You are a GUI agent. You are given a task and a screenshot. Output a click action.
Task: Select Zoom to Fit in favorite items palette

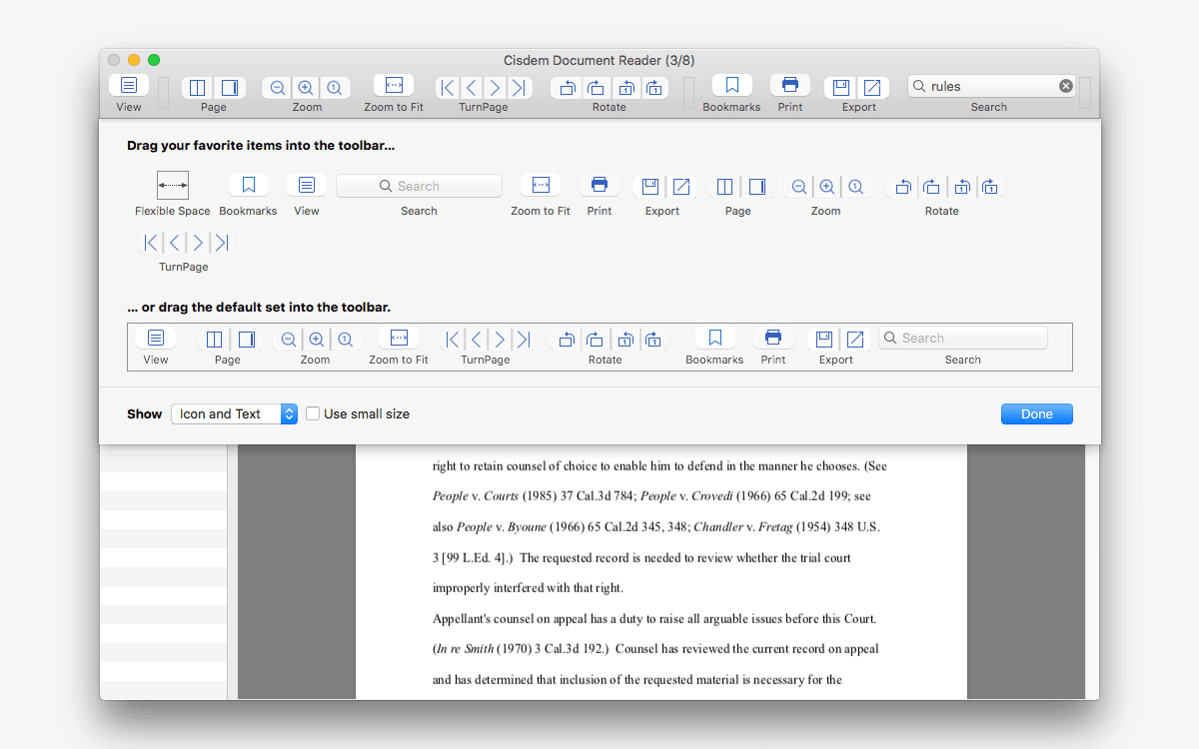coord(541,186)
